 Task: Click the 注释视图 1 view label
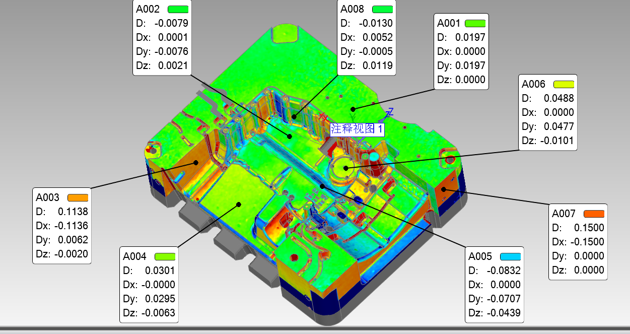[358, 129]
